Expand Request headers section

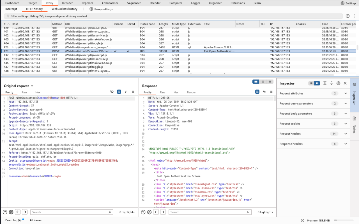[346, 134]
